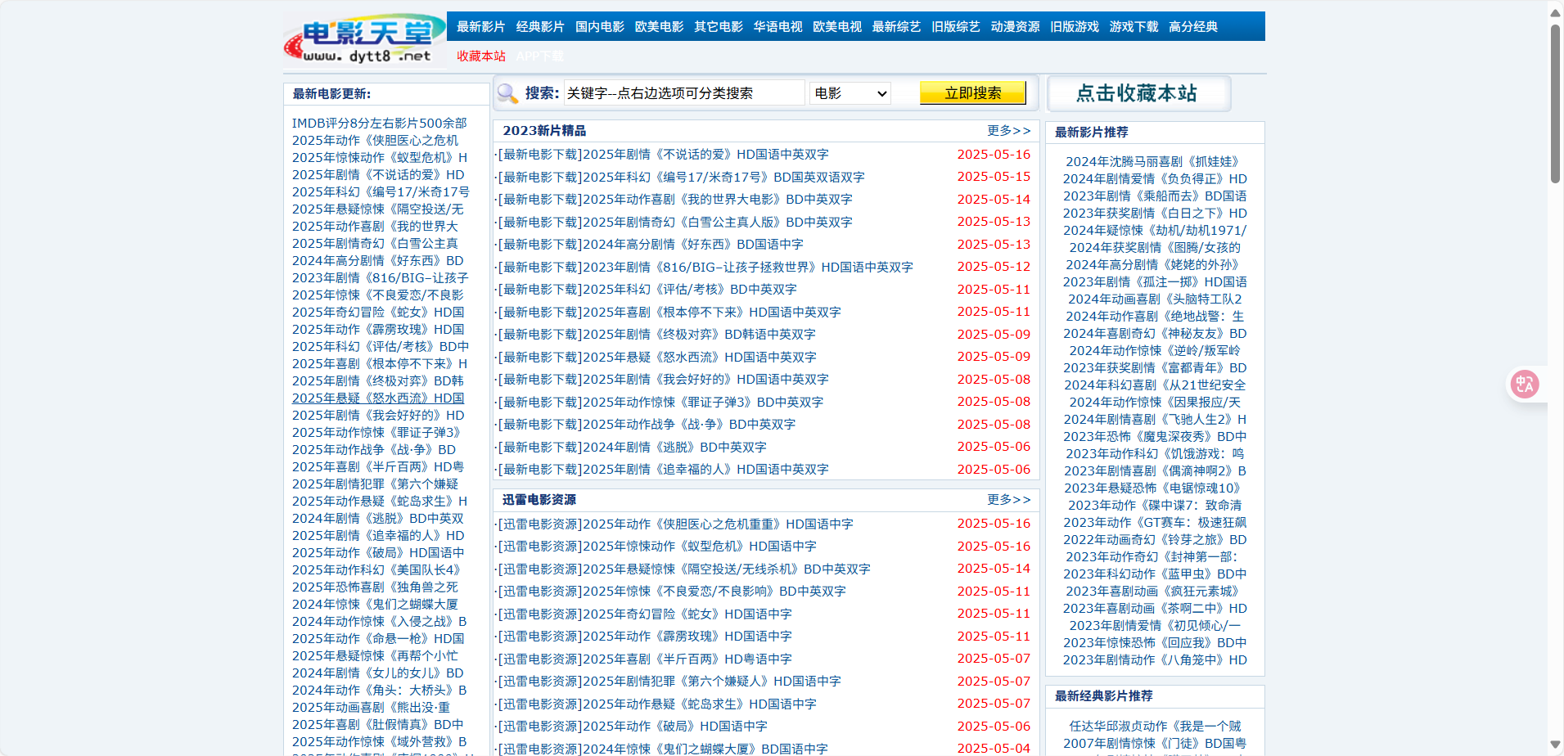The width and height of the screenshot is (1564, 756).
Task: Click the scrollbar down arrow
Action: (1555, 745)
